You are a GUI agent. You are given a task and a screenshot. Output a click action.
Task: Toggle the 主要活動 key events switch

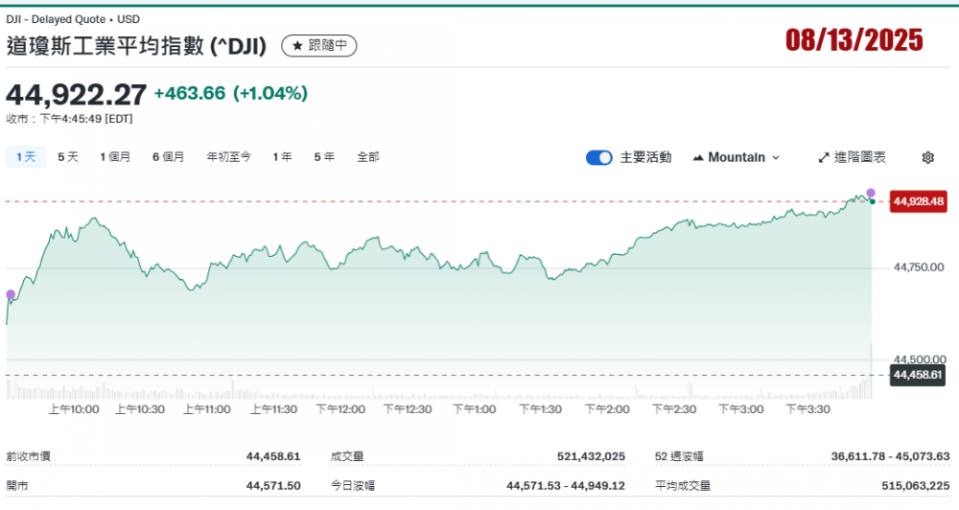click(599, 157)
